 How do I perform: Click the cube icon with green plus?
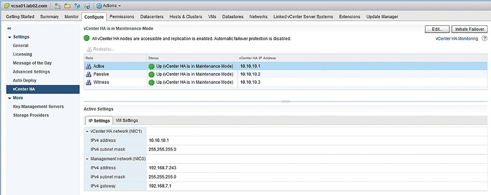pyautogui.click(x=78, y=5)
